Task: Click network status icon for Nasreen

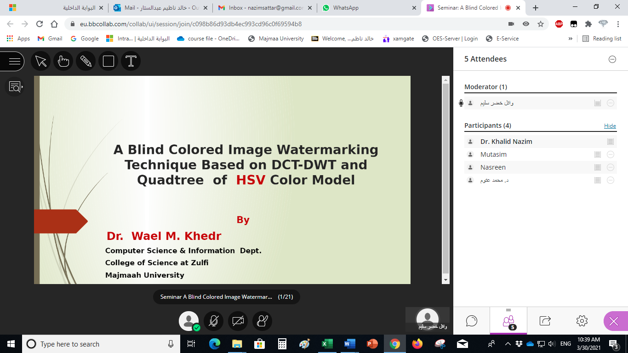Action: coord(598,167)
